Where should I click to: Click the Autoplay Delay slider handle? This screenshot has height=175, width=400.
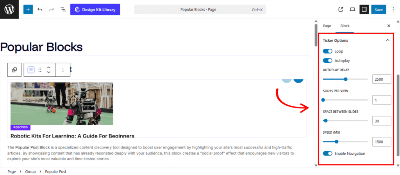346,79
